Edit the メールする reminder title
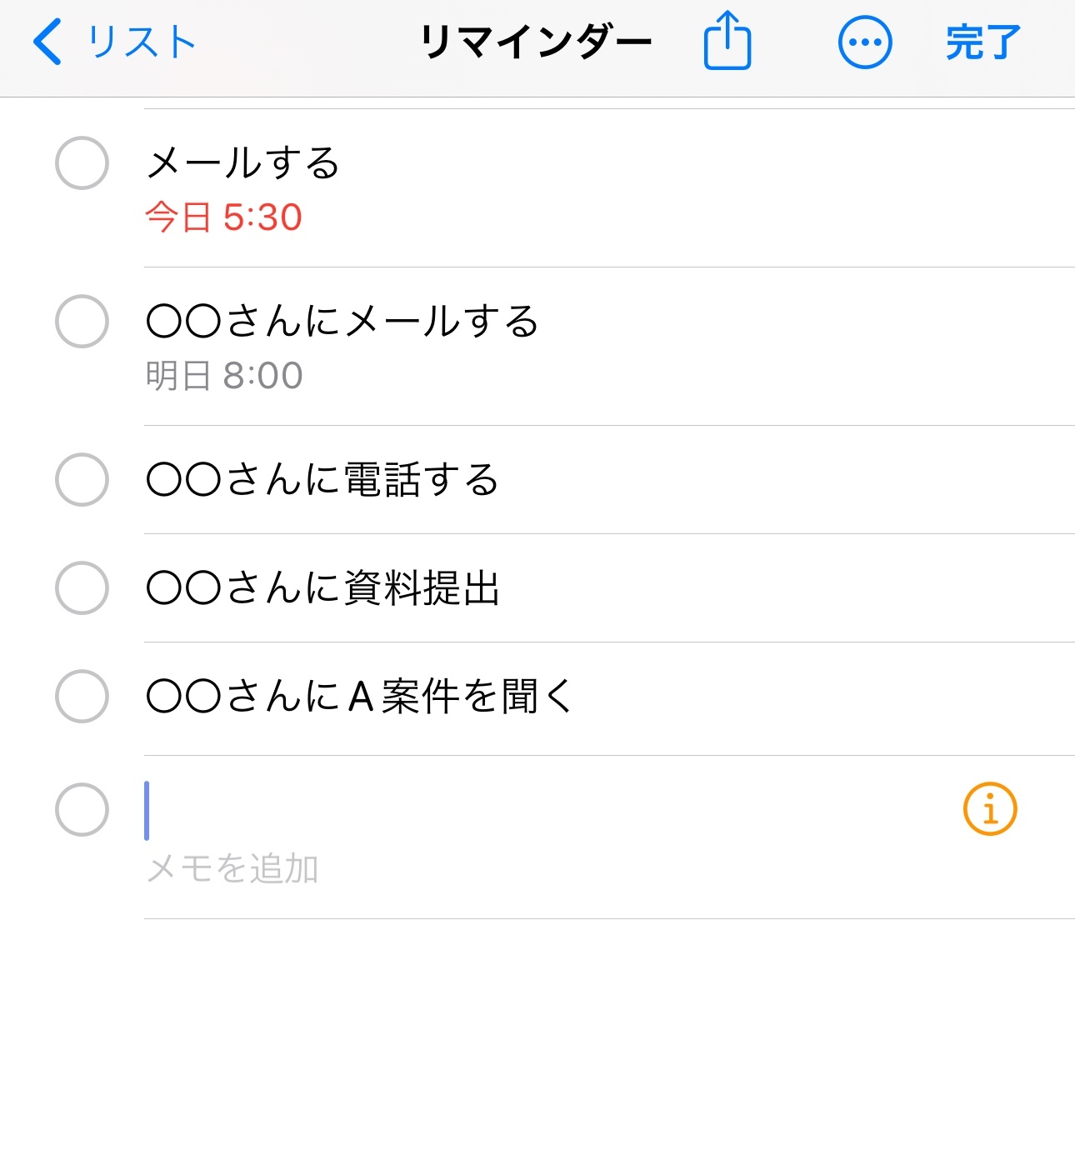Viewport: 1075px width, 1170px height. tap(242, 162)
